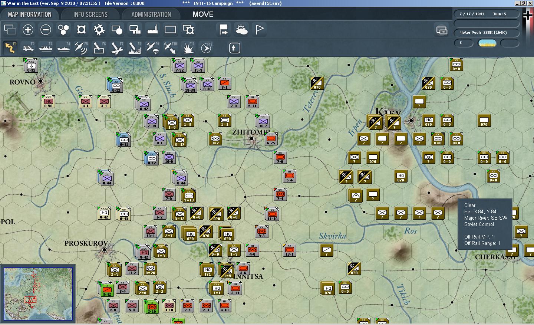534x325 pixels.
Task: Click the Motor Pool readout
Action: 486,33
